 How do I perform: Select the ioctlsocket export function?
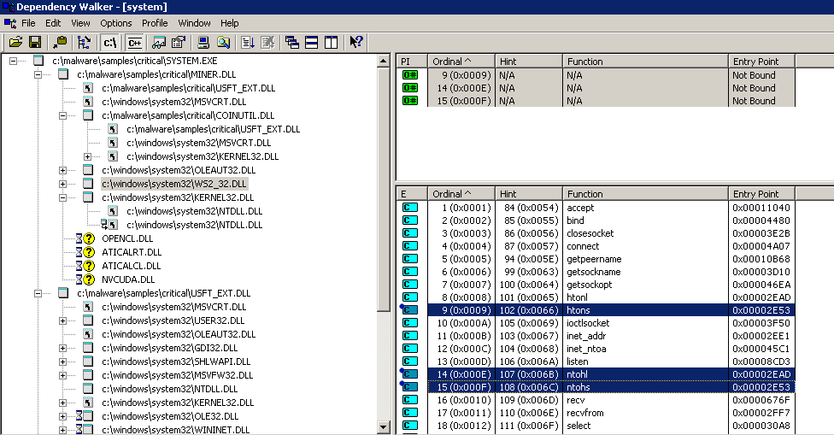coord(588,323)
